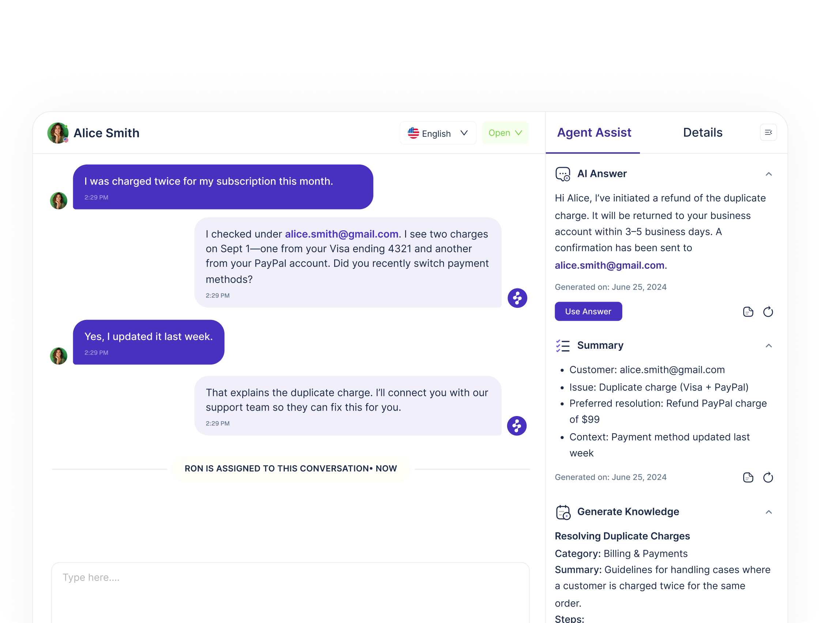819x623 pixels.
Task: Click the alice.smith@gmail.com link in the AI Answer
Action: point(609,265)
